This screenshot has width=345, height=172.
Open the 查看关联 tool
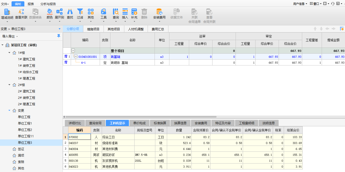point(21,12)
